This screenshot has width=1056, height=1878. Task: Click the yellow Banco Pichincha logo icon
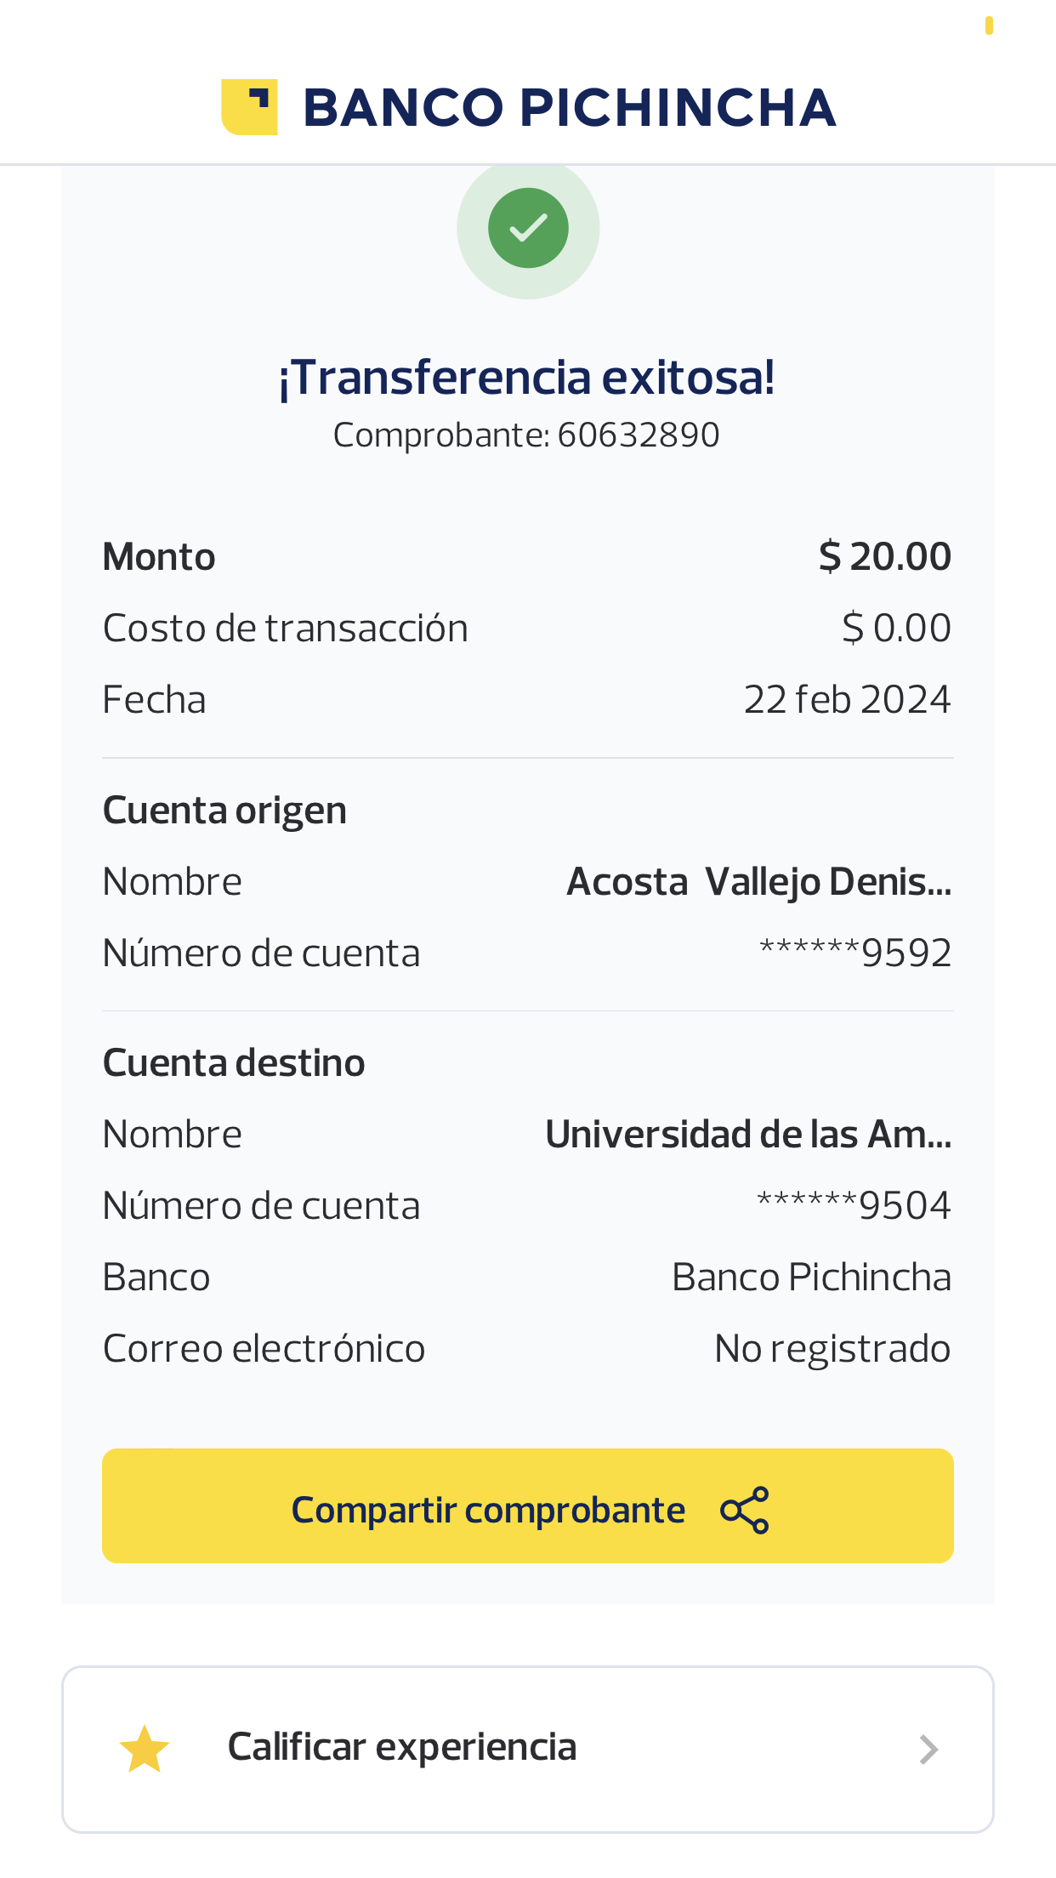(249, 107)
